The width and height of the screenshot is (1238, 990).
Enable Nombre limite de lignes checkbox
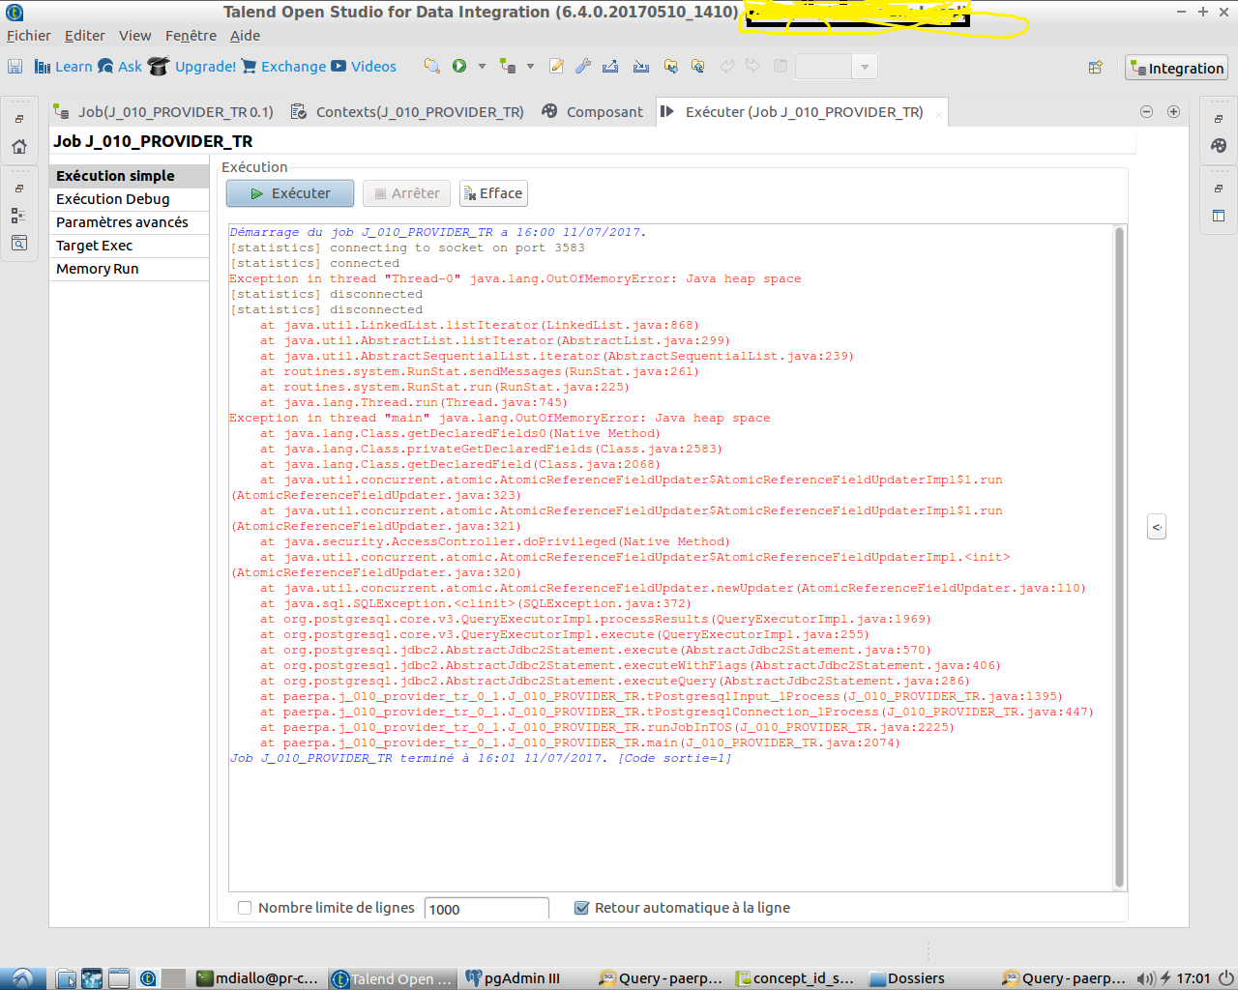tap(245, 908)
